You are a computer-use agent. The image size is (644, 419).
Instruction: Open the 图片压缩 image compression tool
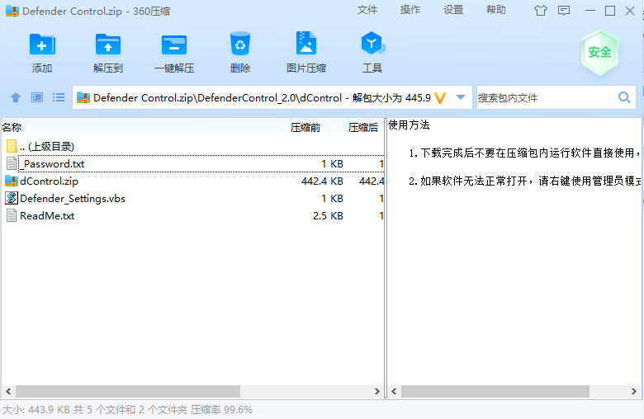click(306, 43)
